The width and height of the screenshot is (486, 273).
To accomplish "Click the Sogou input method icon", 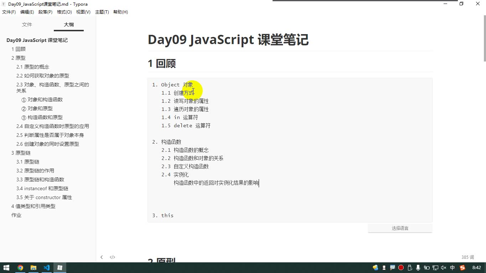I will point(462,268).
